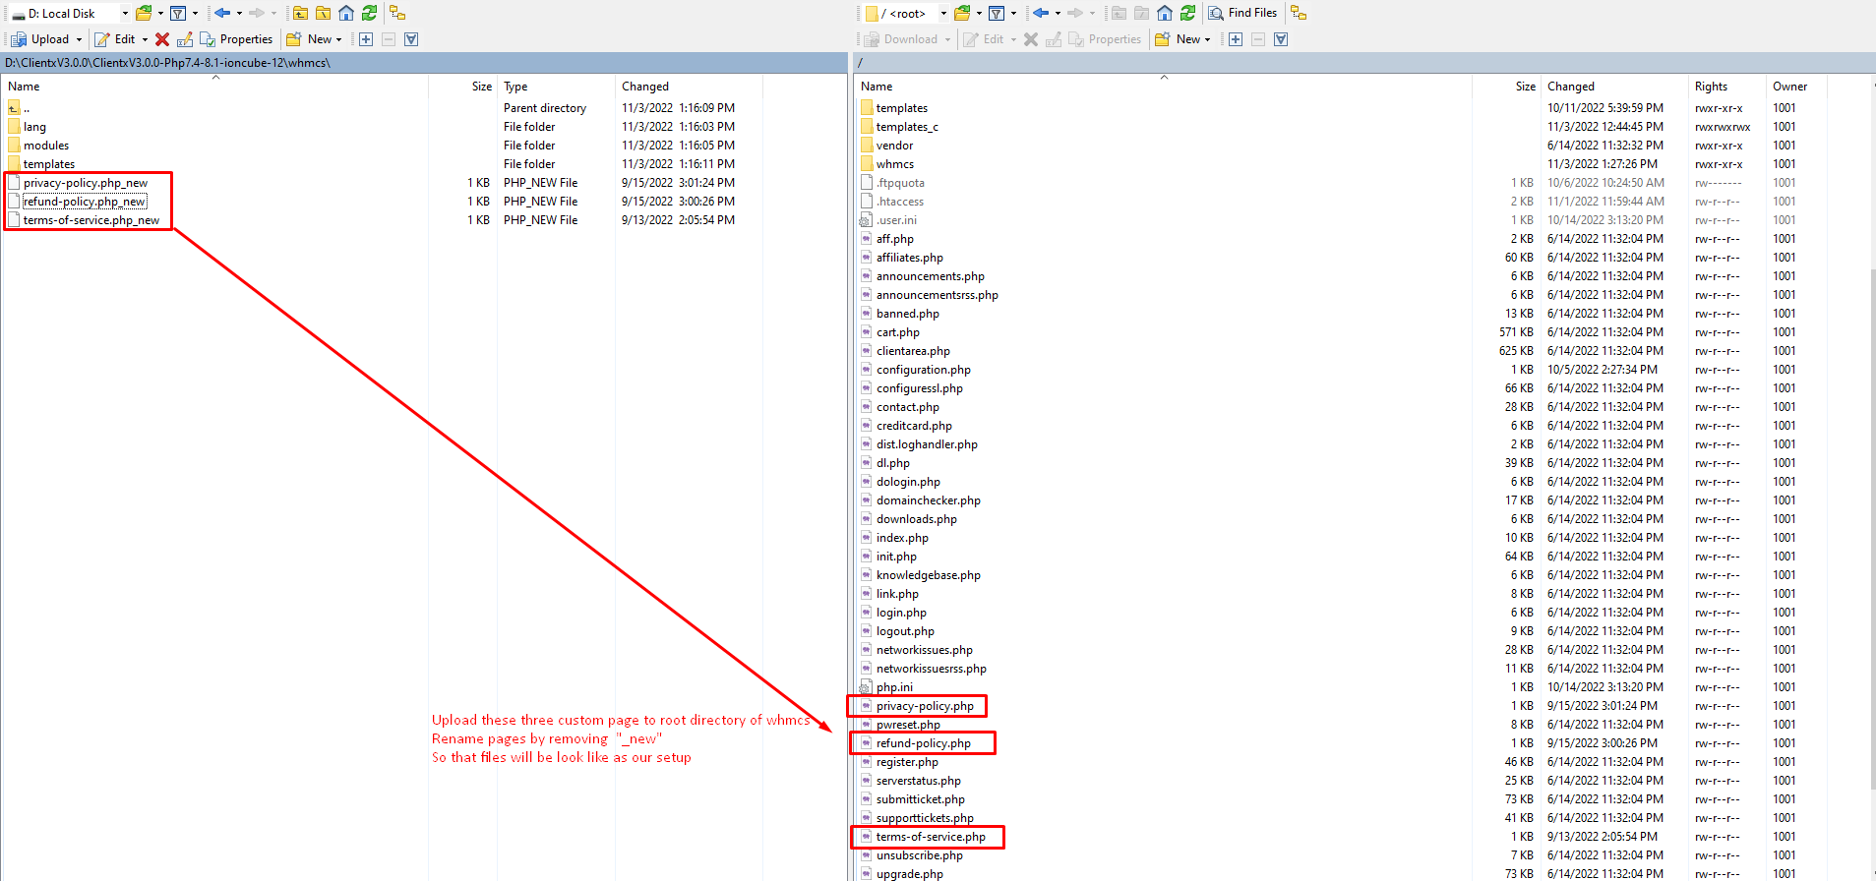Click the local Back arrow icon
Screen dimensions: 1876x881
(x=222, y=13)
